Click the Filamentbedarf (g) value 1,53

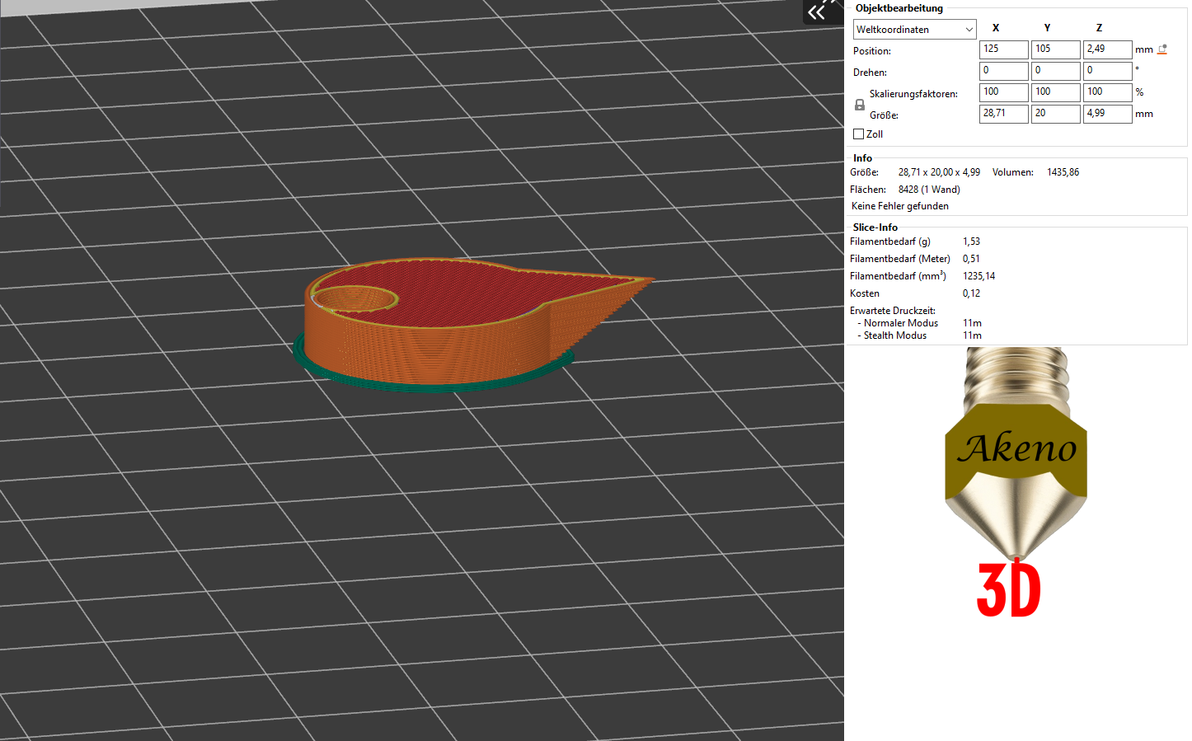(971, 242)
